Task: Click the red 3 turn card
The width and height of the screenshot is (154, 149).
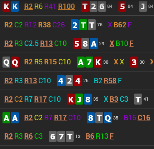Action: point(134,62)
